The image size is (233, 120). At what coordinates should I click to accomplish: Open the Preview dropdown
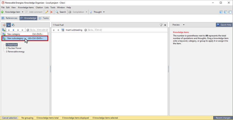184,25
